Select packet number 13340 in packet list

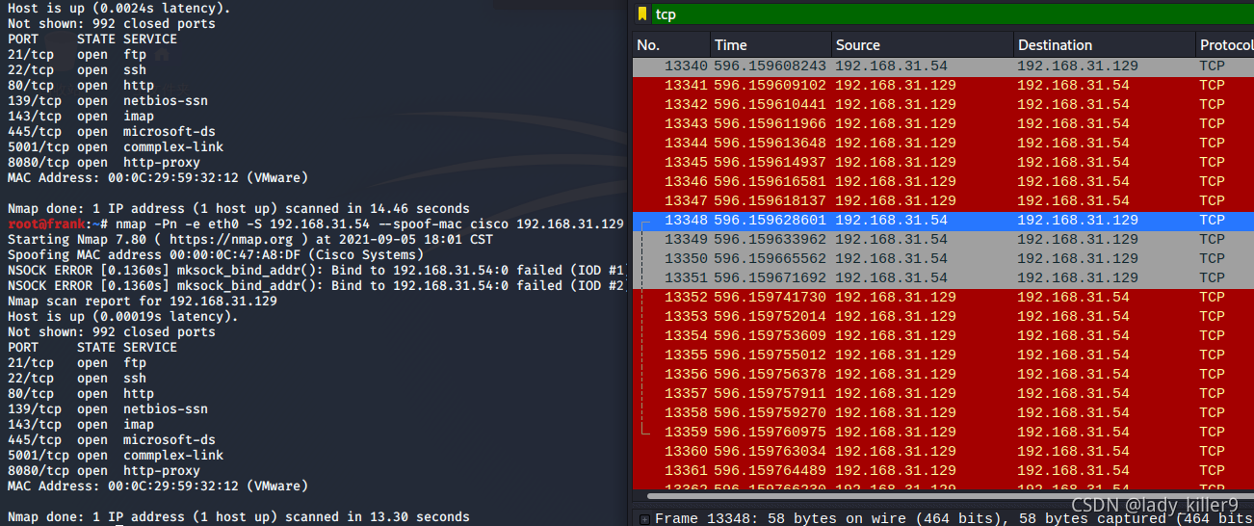[x=943, y=66]
